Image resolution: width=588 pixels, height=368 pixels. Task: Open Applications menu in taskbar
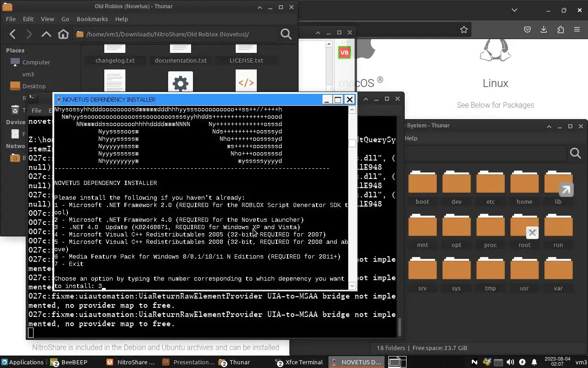pos(22,362)
